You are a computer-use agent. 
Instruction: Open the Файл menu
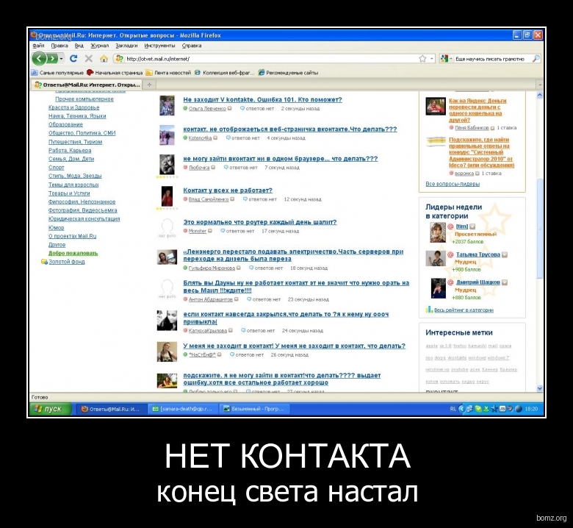[x=38, y=46]
